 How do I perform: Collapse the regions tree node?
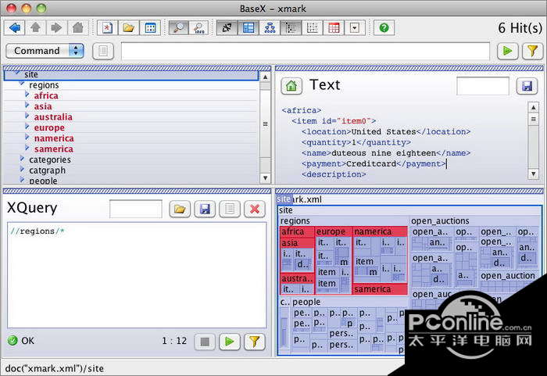[22, 84]
